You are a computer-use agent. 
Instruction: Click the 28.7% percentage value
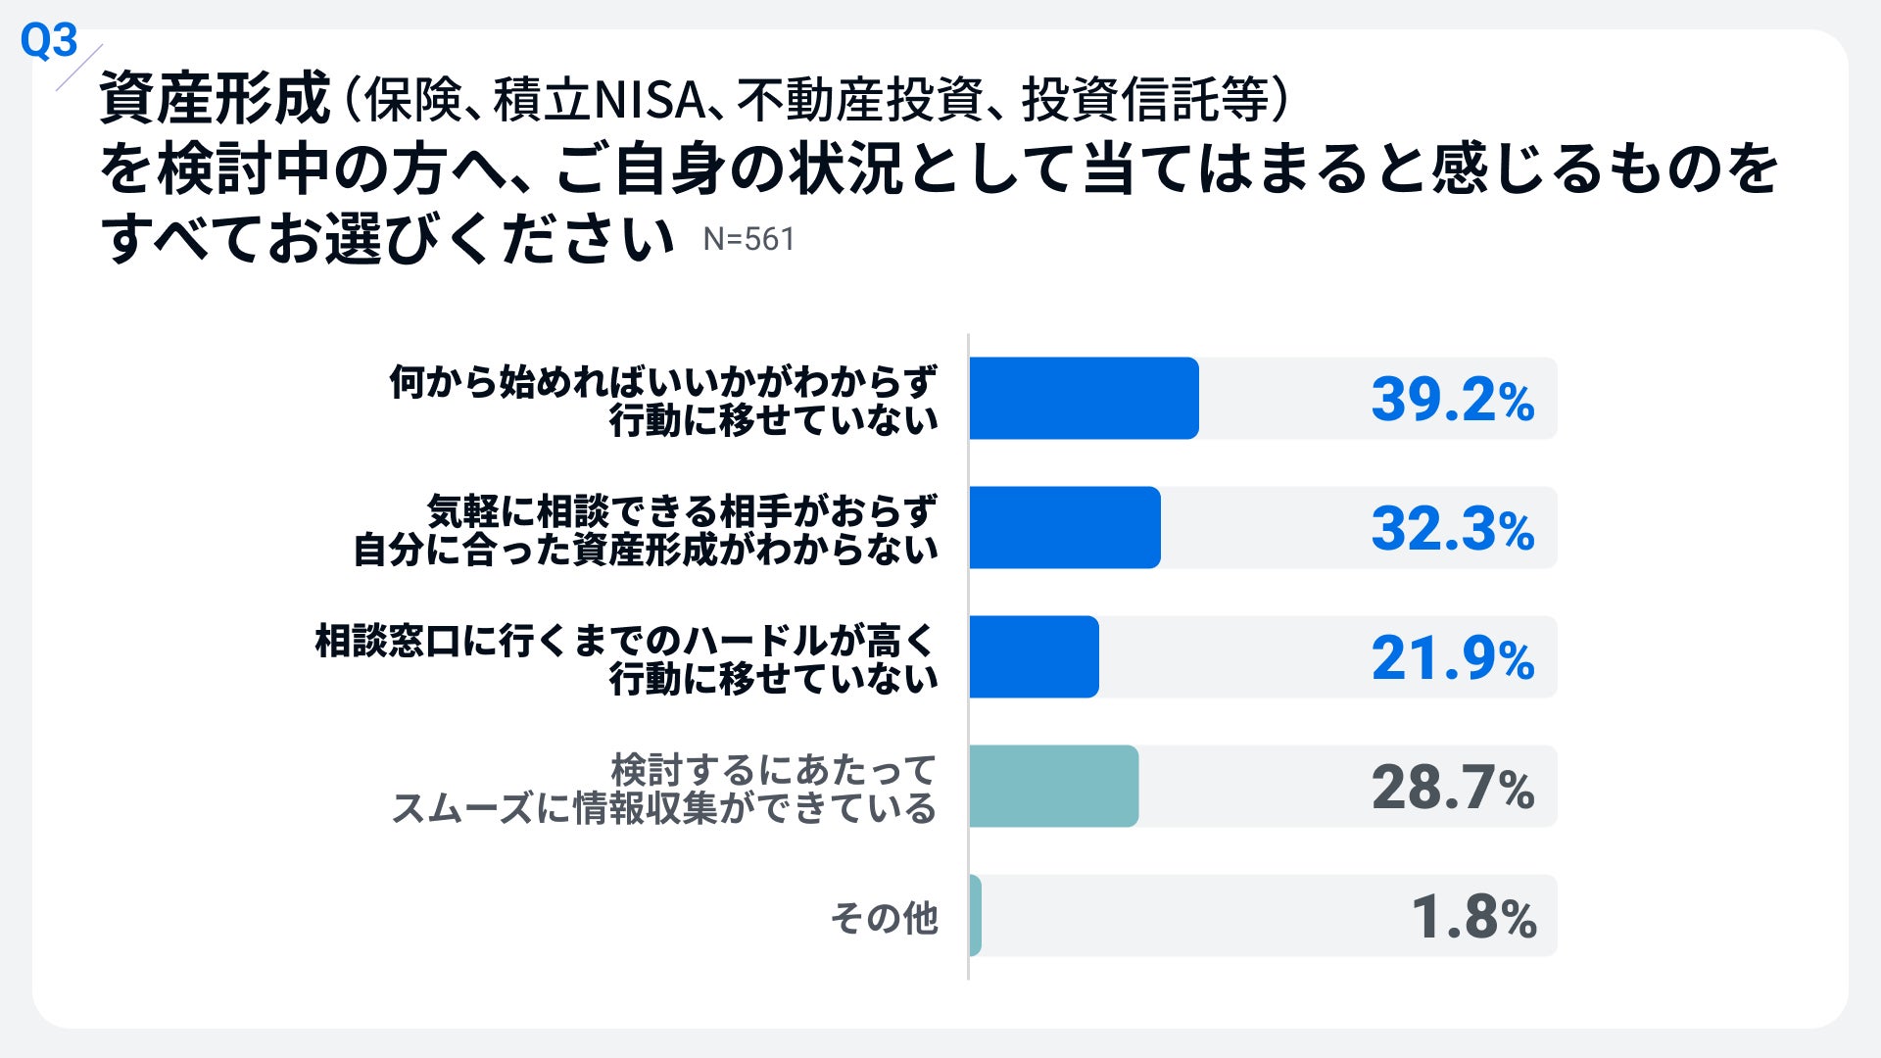(x=1452, y=788)
